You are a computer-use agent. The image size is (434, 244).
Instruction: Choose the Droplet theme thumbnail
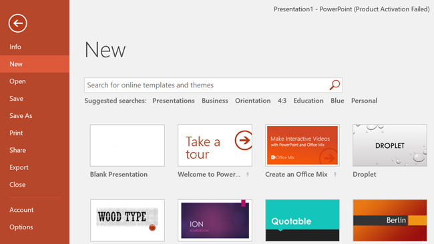click(390, 145)
